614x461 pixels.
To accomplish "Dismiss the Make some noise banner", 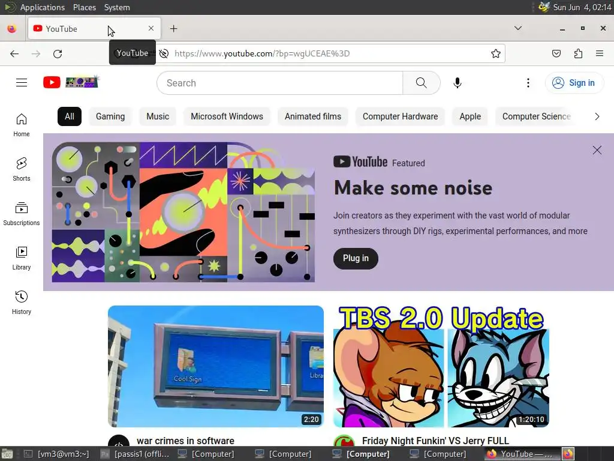I will [x=597, y=150].
